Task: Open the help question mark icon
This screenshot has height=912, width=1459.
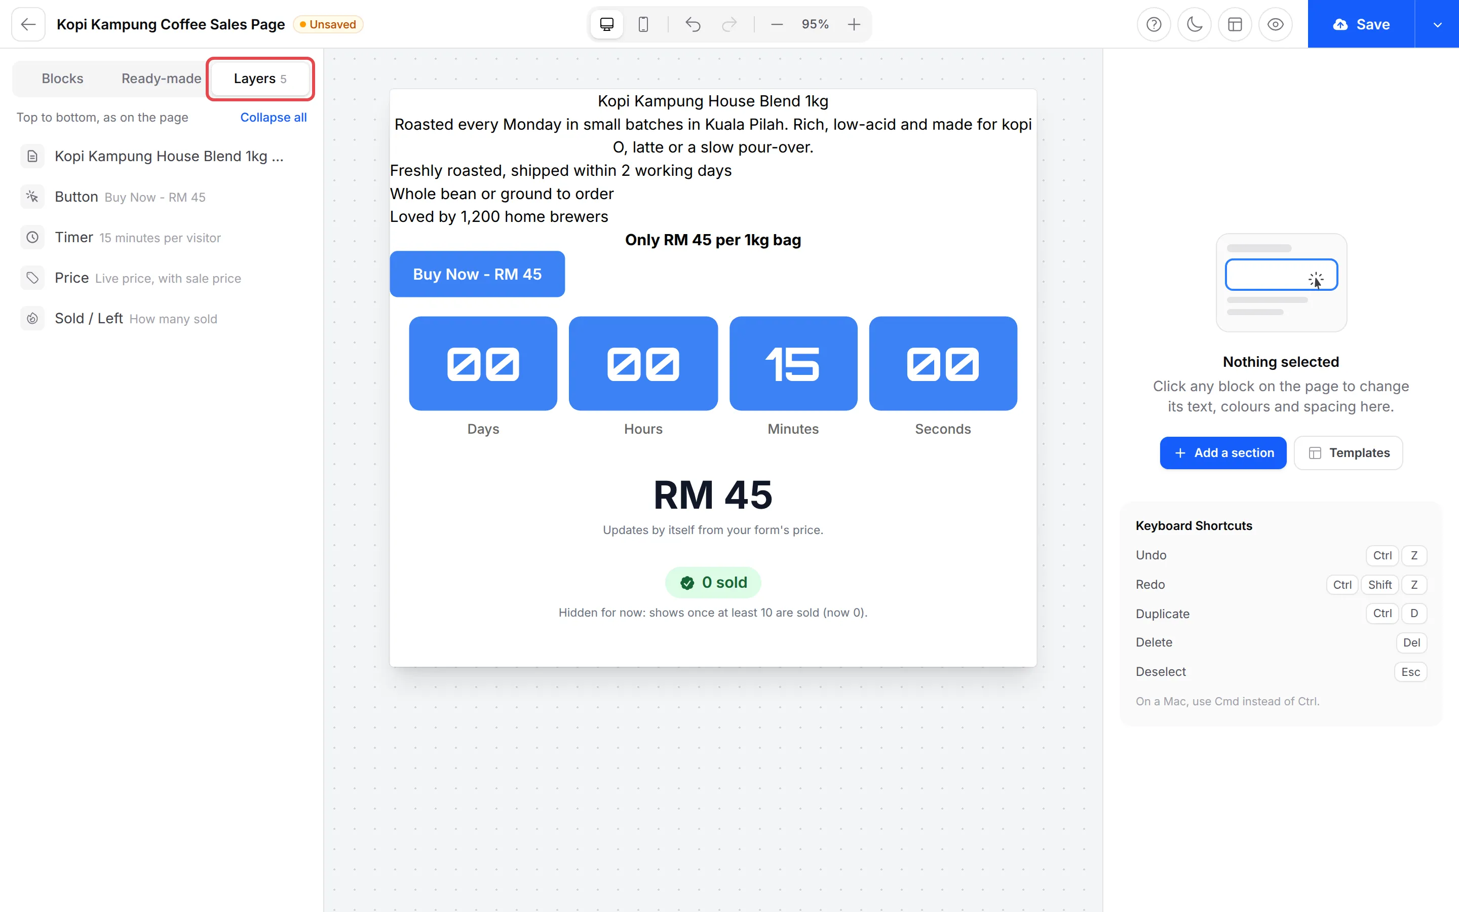Action: [x=1154, y=24]
